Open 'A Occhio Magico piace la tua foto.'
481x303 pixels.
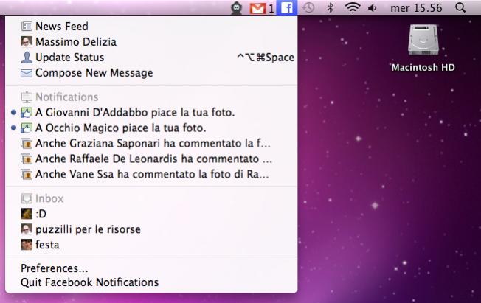(151, 128)
